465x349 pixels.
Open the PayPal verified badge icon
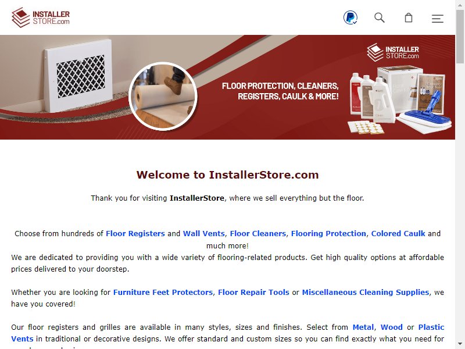350,17
